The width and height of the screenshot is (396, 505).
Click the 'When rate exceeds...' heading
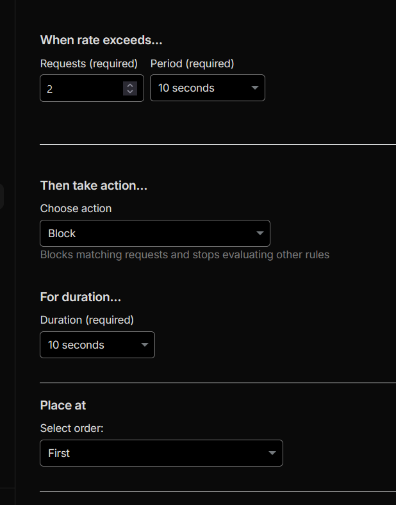101,40
